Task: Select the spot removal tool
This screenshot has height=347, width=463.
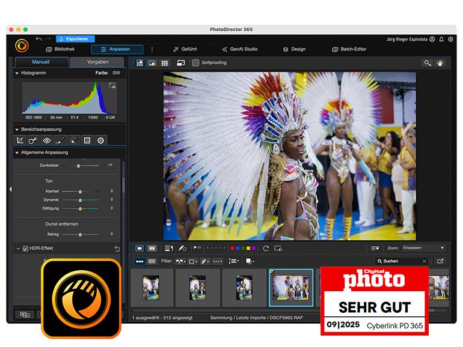Action: coord(32,140)
